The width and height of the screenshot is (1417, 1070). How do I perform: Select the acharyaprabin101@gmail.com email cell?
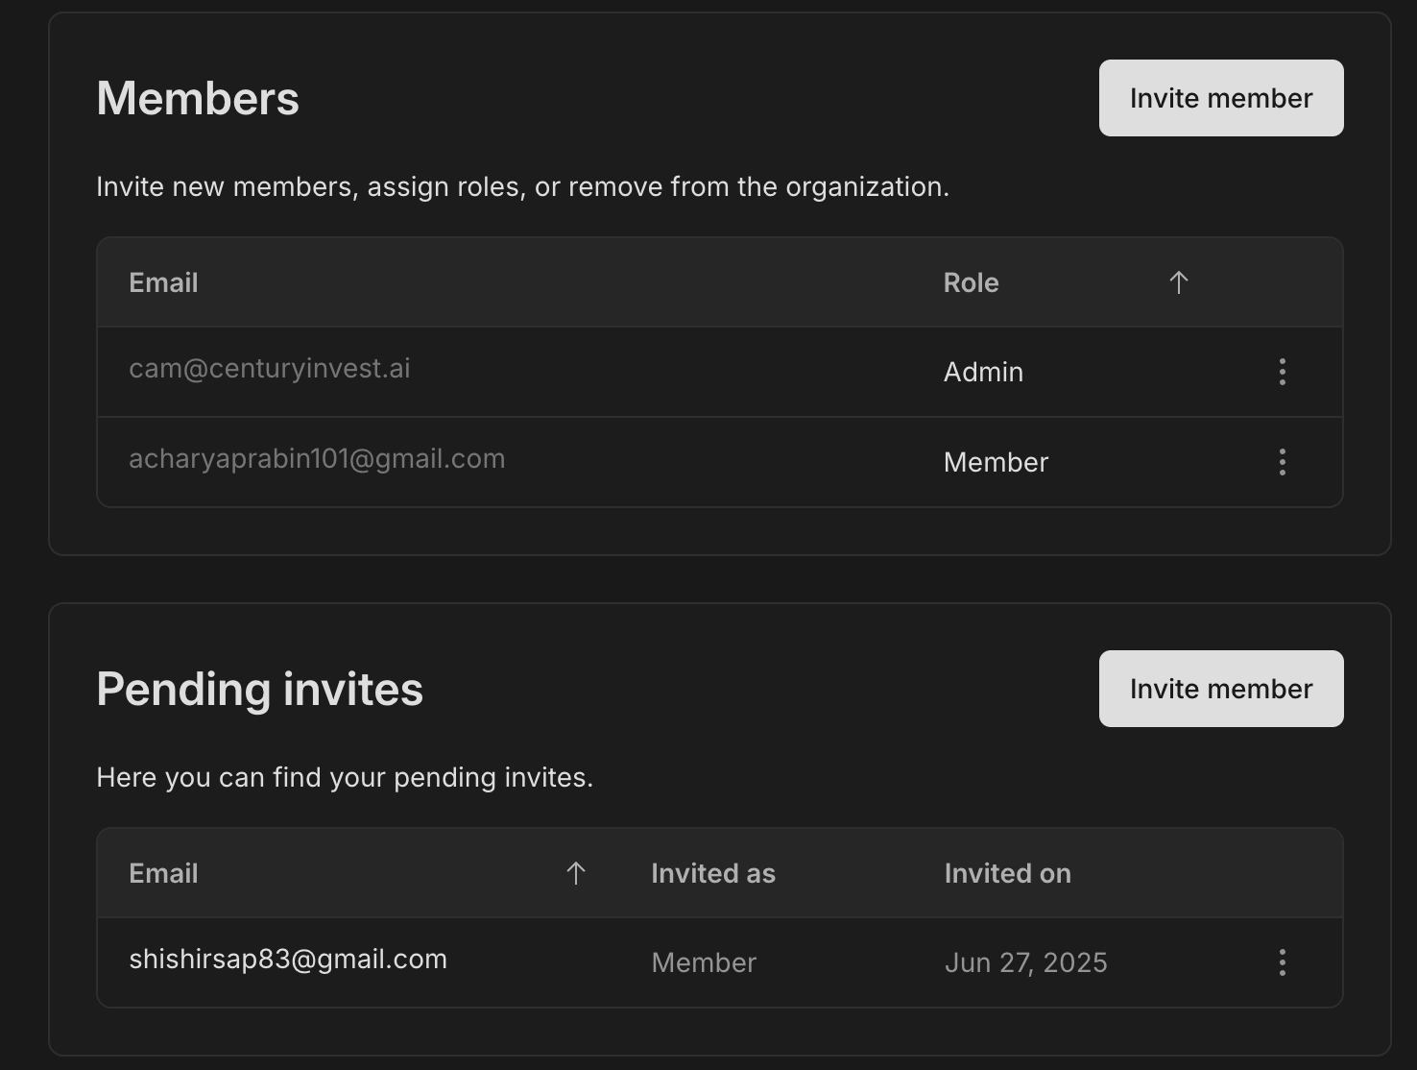pos(317,458)
